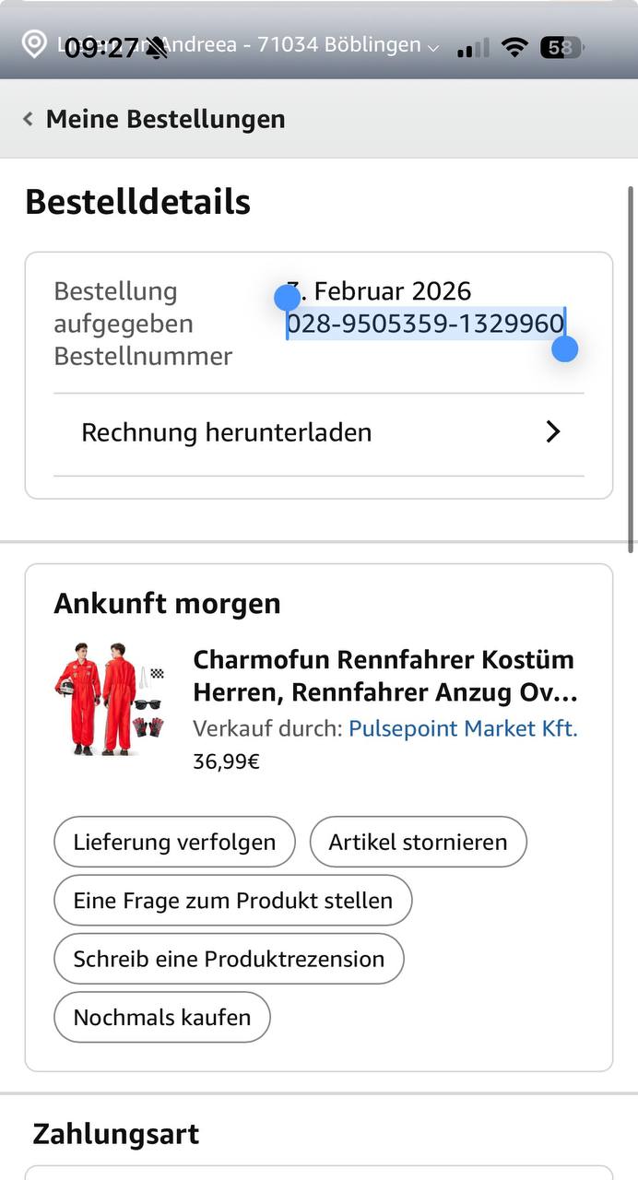638x1180 pixels.
Task: Tap Schreib eine Produktrezension
Action: point(229,959)
